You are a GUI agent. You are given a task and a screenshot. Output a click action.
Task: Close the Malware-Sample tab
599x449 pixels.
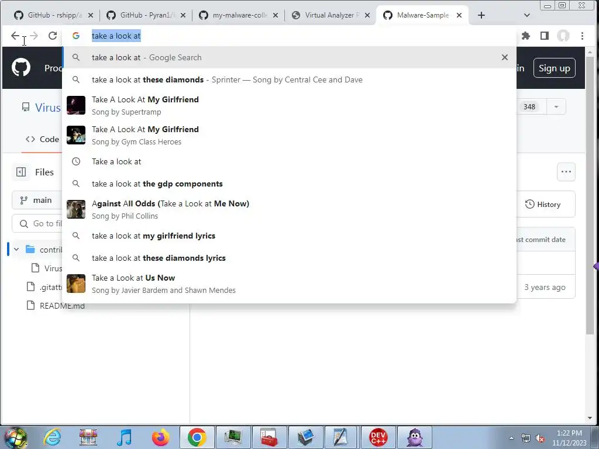(x=459, y=15)
